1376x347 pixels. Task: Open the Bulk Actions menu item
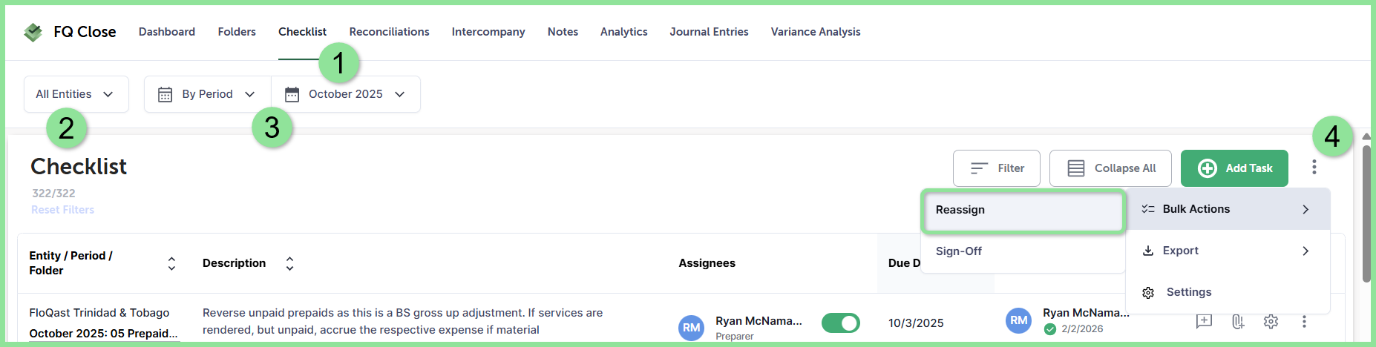click(x=1228, y=209)
